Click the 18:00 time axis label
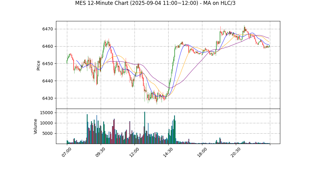 [202, 152]
